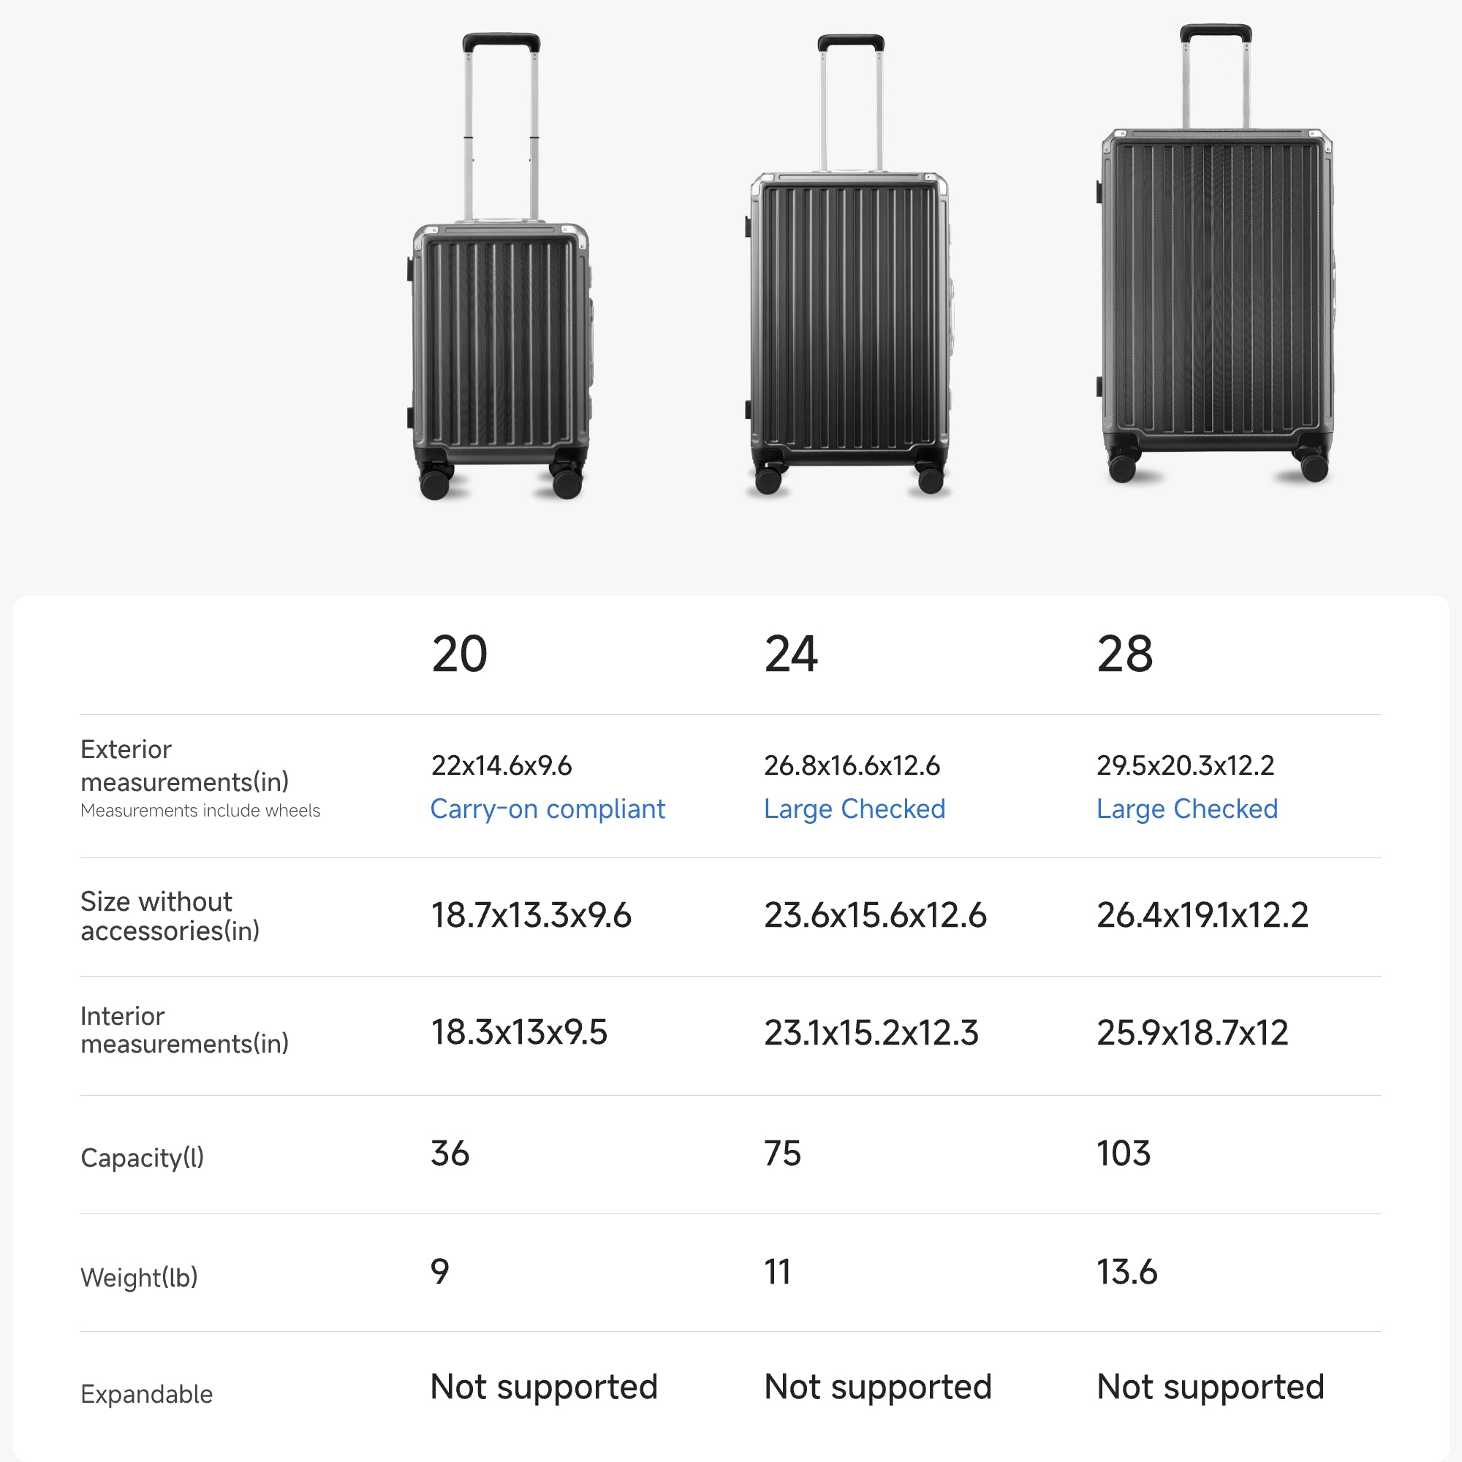Click the "Size without accessories(in)" row label
This screenshot has height=1462, width=1462.
(x=170, y=916)
